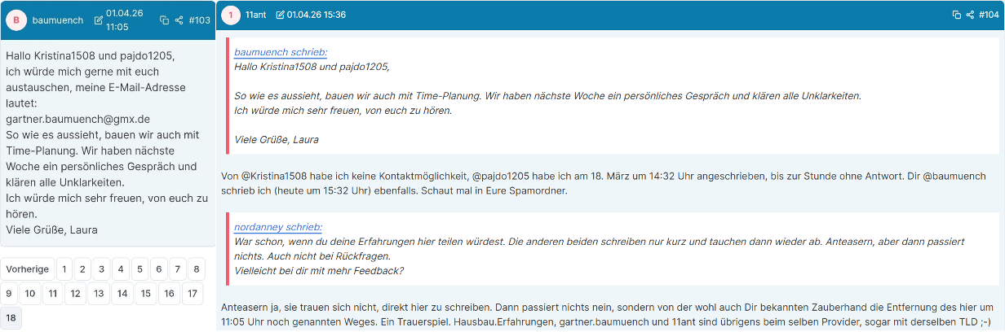Viewport: 1005px width, 332px height.
Task: Open the baumuench username profile link
Action: click(58, 20)
